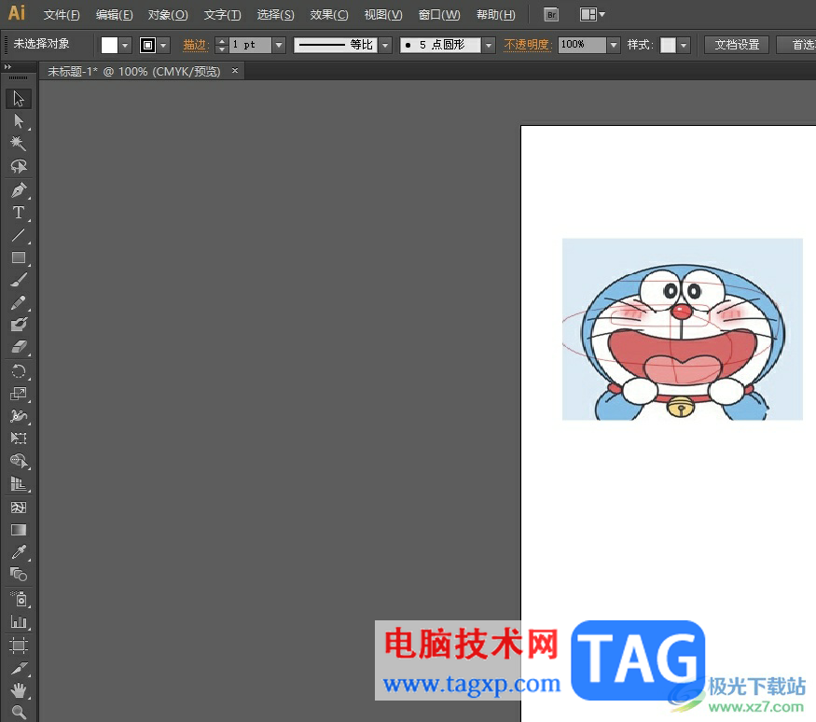Select the Blend tool
This screenshot has height=722, width=816.
click(x=19, y=575)
